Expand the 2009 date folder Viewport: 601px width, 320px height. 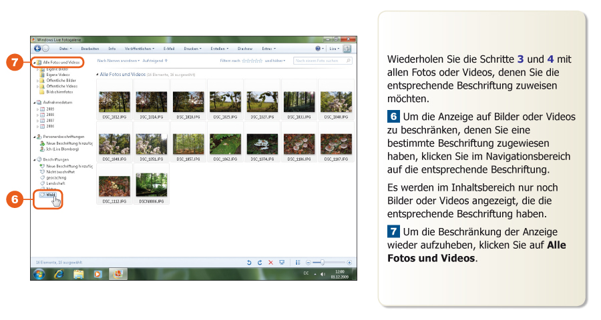37,109
